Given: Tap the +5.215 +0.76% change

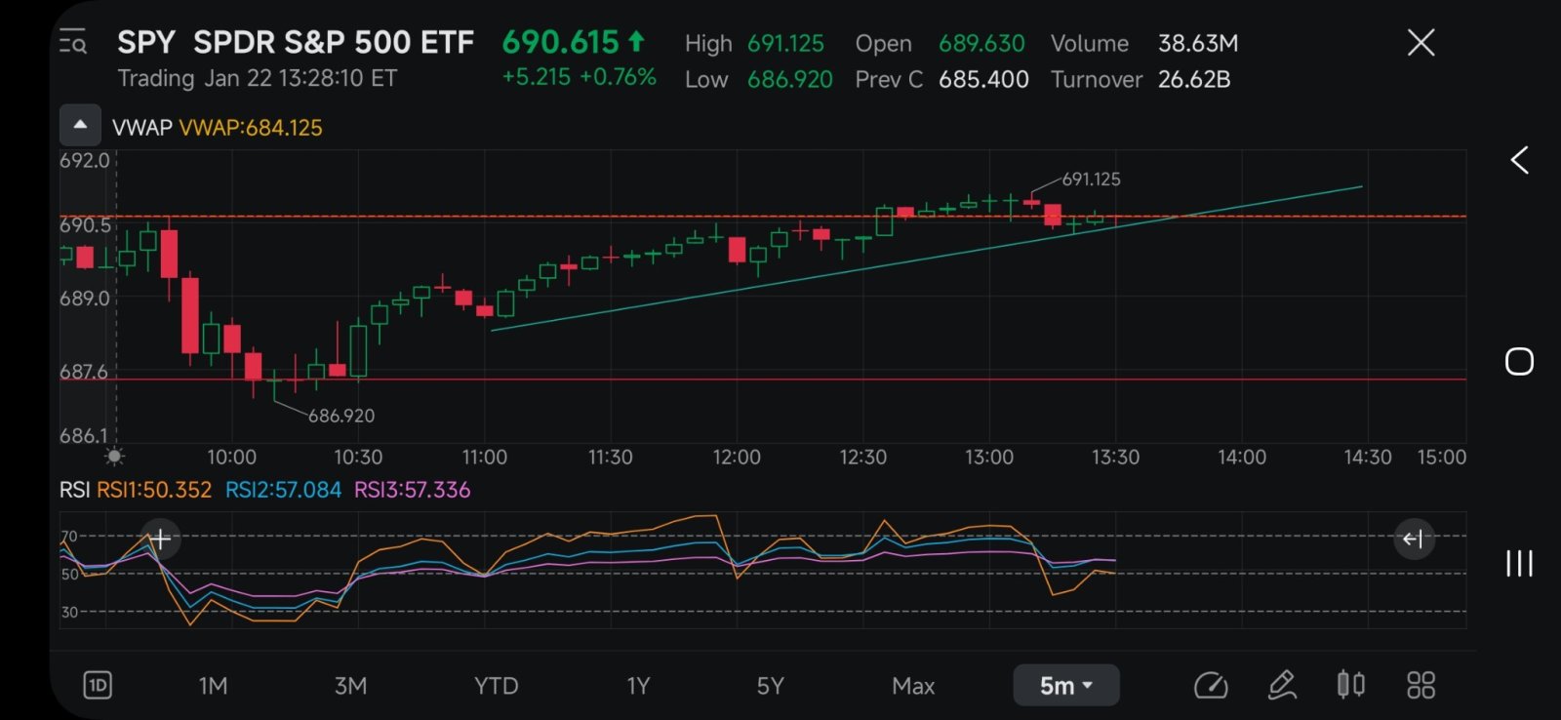Looking at the screenshot, I should click(x=579, y=77).
